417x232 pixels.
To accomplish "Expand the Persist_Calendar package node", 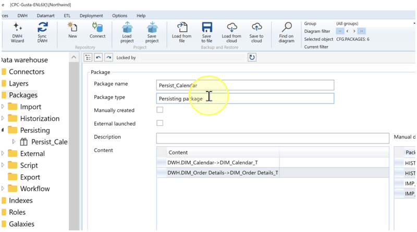I will [14, 141].
